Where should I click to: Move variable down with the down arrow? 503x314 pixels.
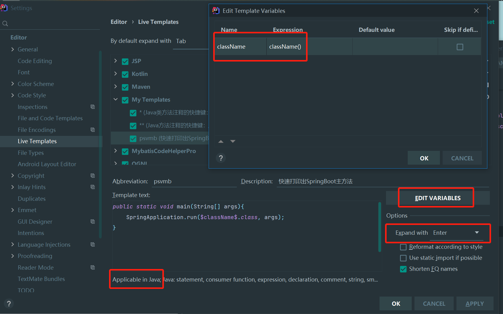click(233, 141)
